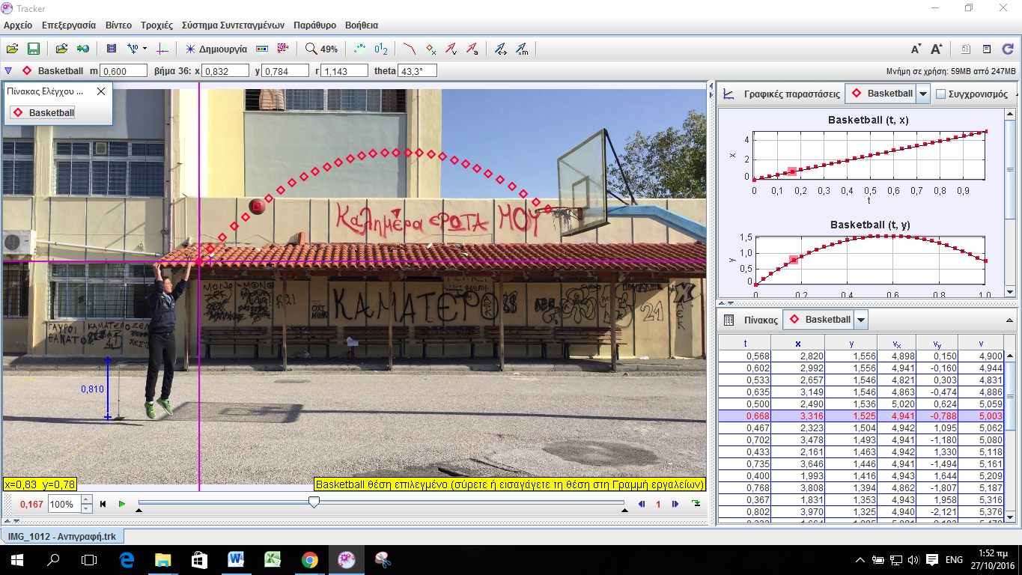This screenshot has width=1022, height=575.
Task: Click the x position field 0,832
Action: (x=225, y=71)
